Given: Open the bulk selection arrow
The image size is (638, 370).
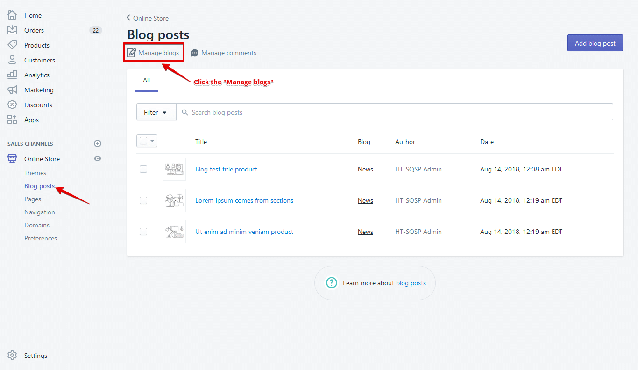Looking at the screenshot, I should pyautogui.click(x=152, y=140).
